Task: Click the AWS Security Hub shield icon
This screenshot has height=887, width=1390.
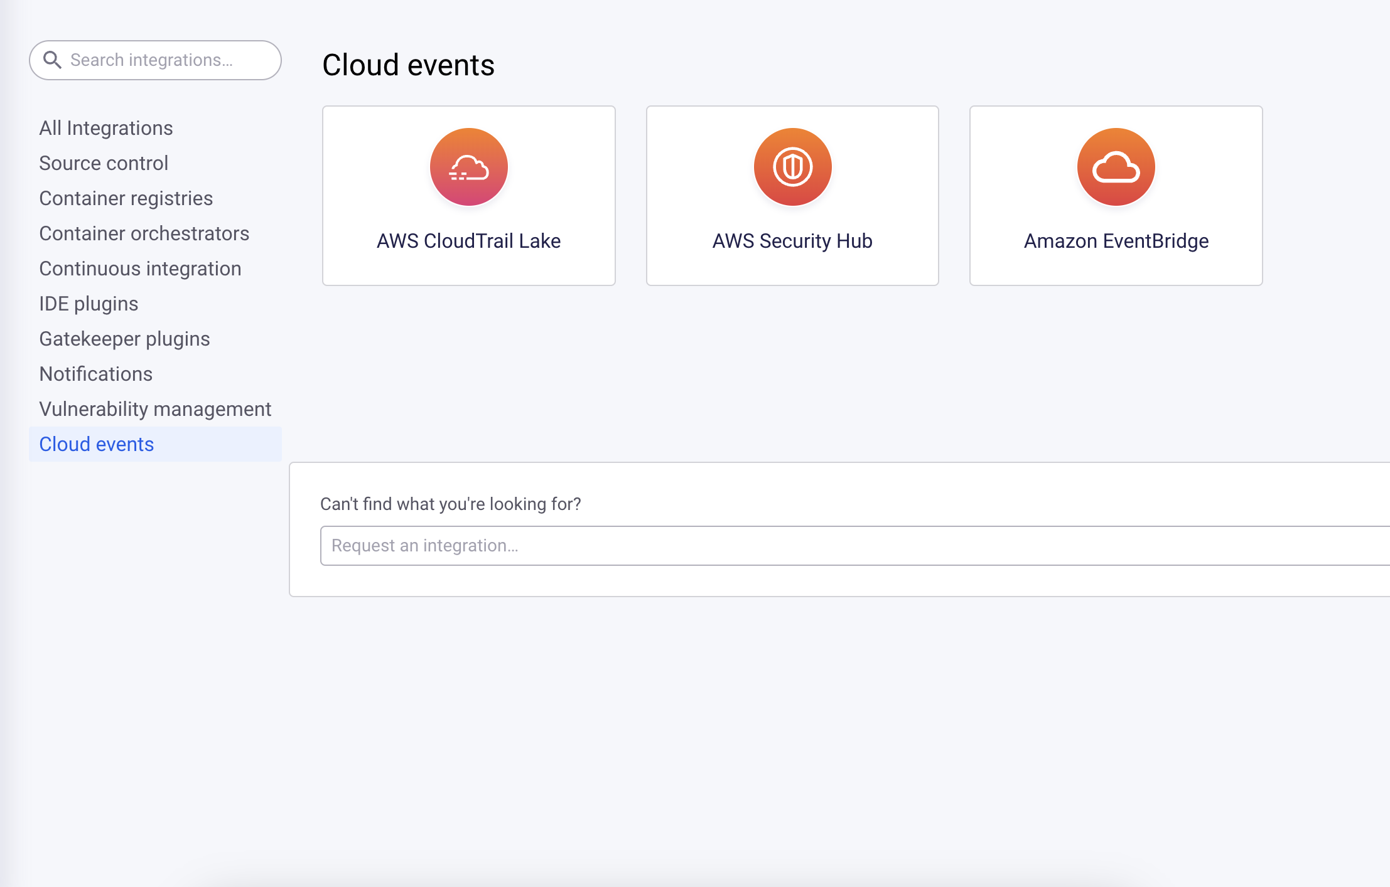Action: point(792,167)
